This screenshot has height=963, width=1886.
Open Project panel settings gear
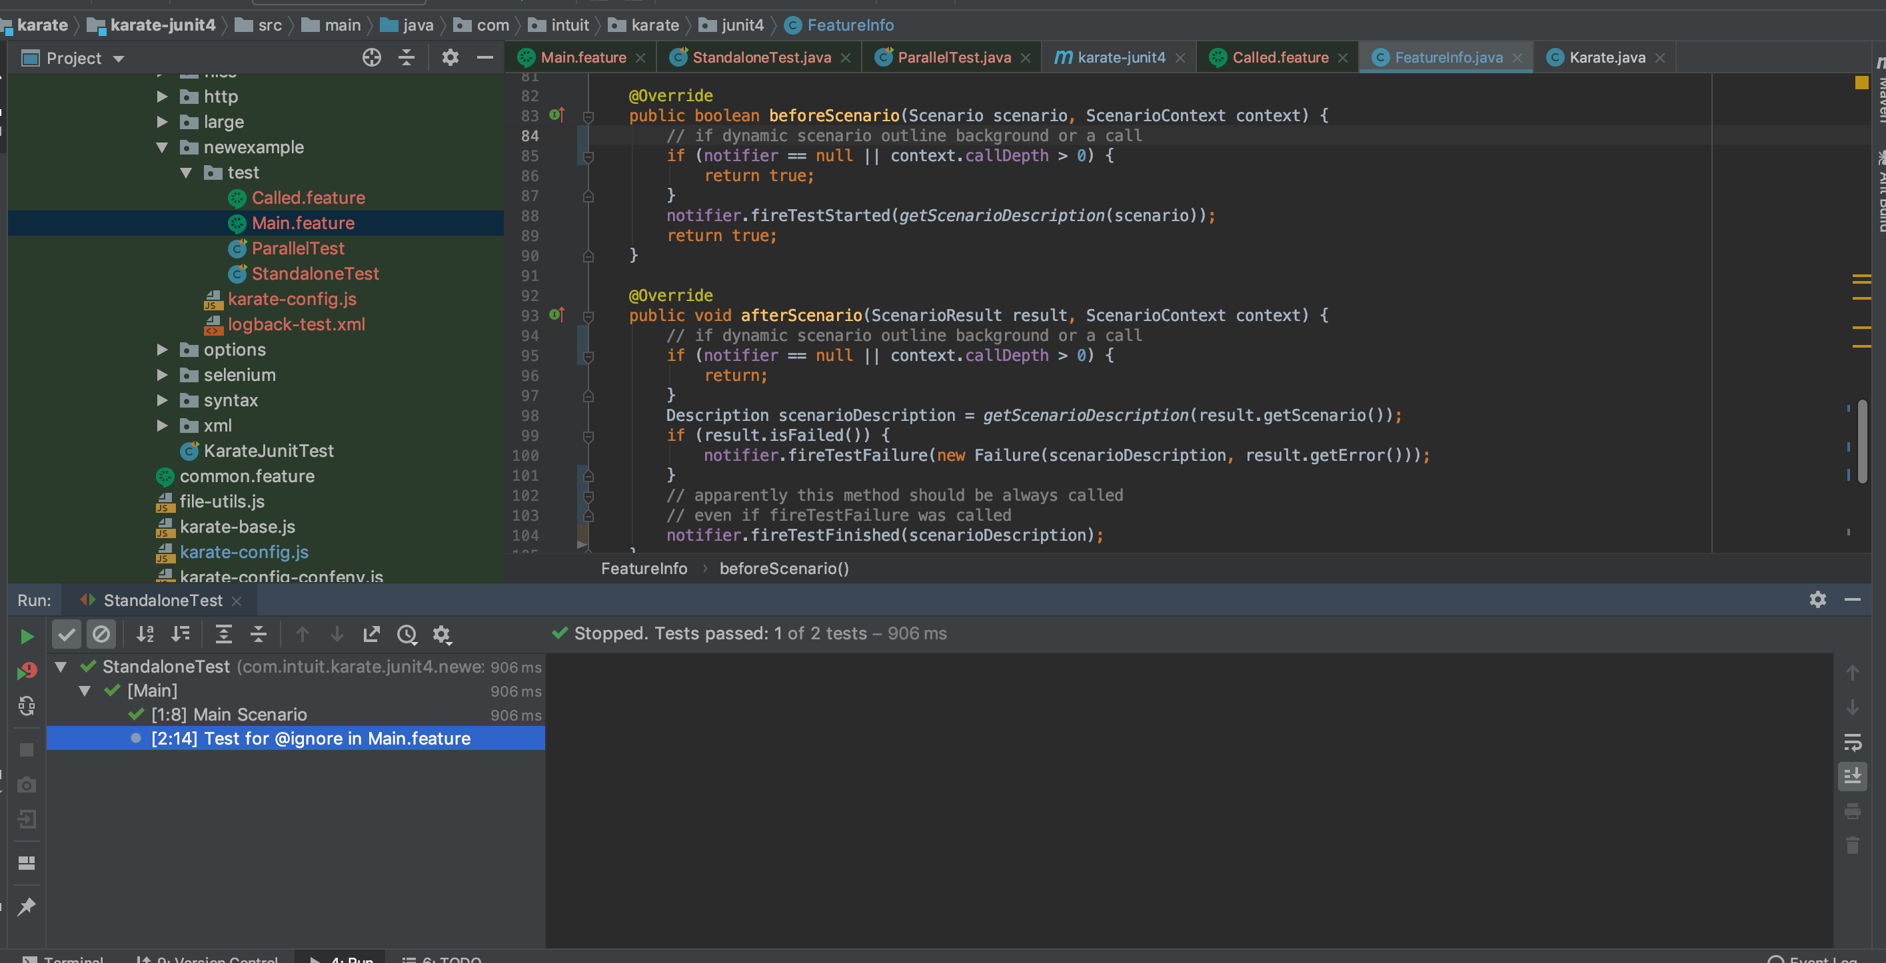click(x=450, y=58)
